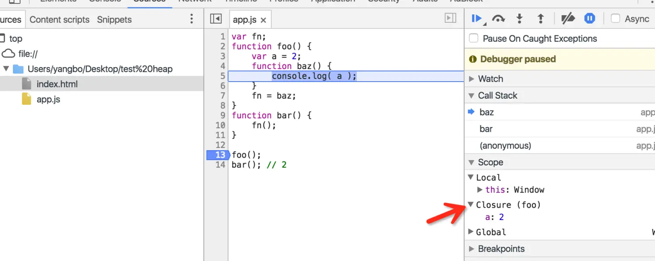
Task: Collapse the Scope section
Action: (x=472, y=162)
